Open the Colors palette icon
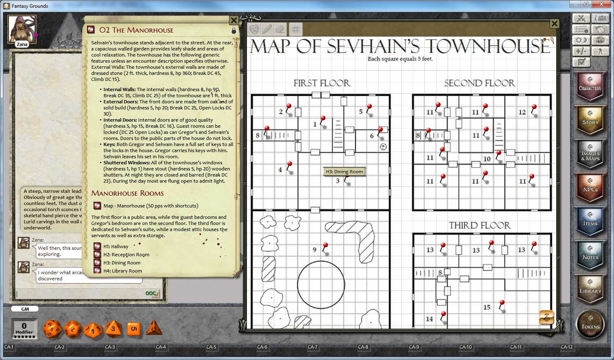614x360 pixels. click(600, 40)
